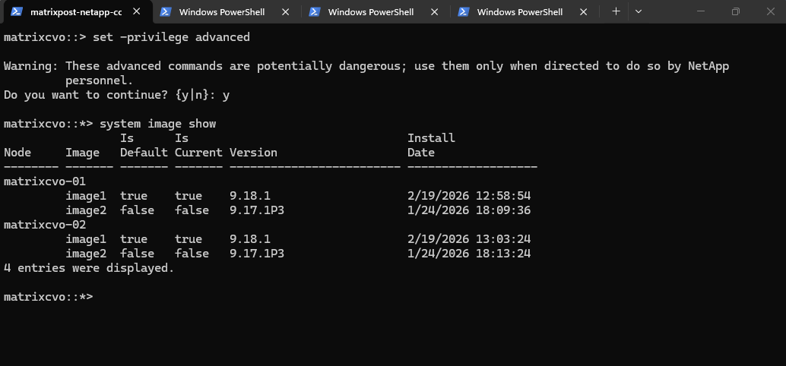Screen dimensions: 786x366
Task: Close the third Windows PowerShell tab
Action: coord(435,11)
